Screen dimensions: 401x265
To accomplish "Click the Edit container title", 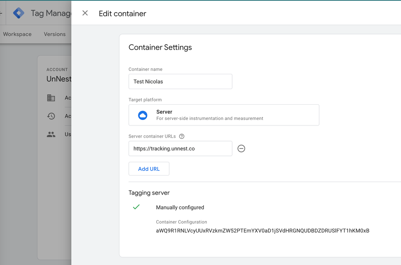I will (x=123, y=14).
